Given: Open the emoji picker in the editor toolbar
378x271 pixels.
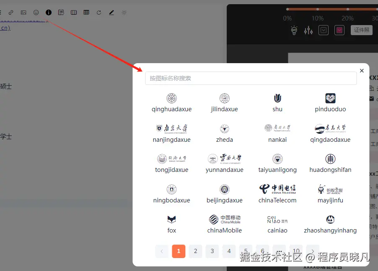Looking at the screenshot, I should [36, 12].
